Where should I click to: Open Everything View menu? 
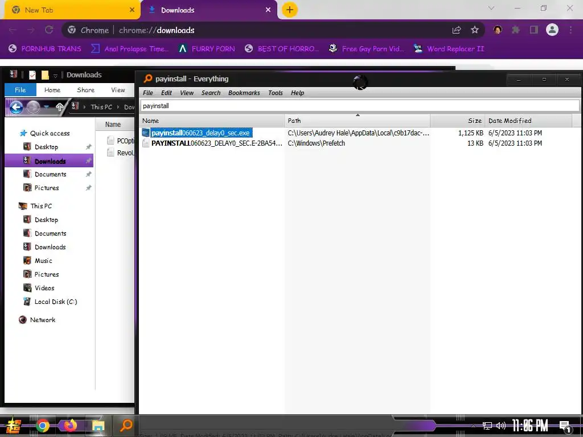pyautogui.click(x=187, y=93)
